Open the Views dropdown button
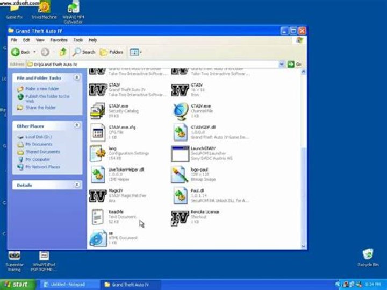 click(135, 52)
